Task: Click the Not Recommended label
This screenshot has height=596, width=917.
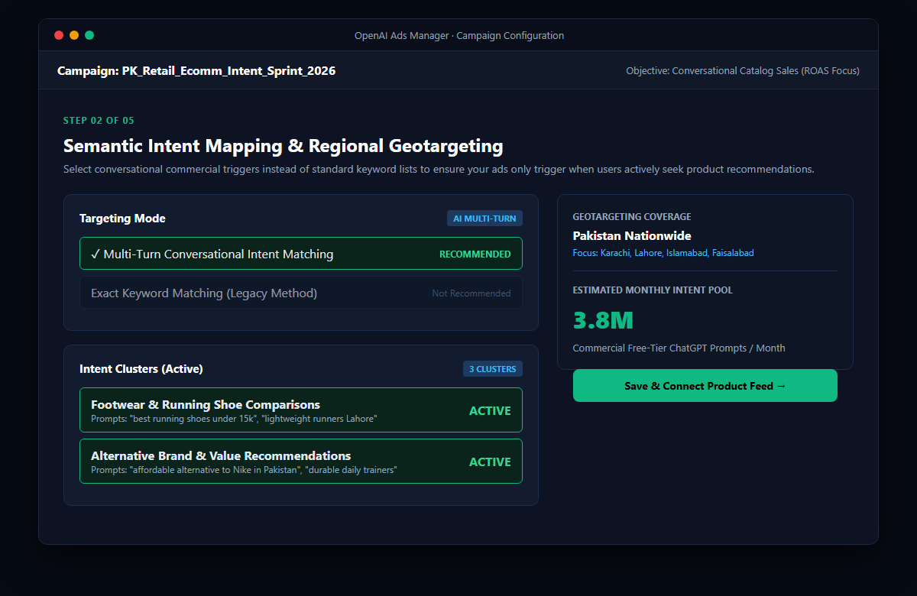Action: pos(471,293)
